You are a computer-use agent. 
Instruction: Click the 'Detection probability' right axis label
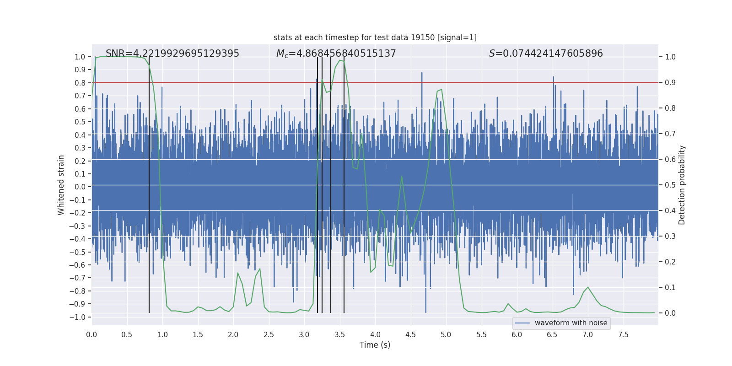[682, 185]
